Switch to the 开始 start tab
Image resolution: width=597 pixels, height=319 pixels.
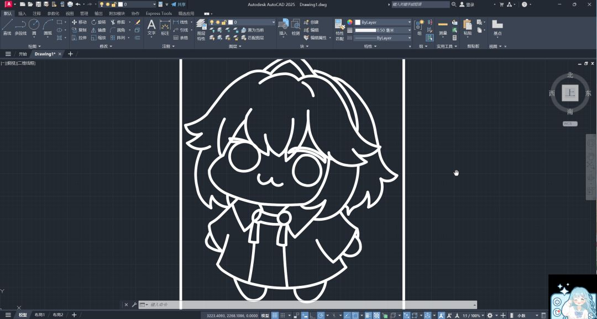pos(23,54)
